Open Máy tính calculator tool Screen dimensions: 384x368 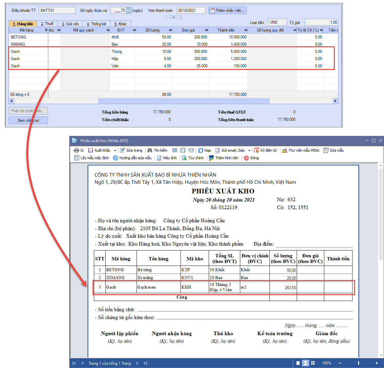[159, 158]
